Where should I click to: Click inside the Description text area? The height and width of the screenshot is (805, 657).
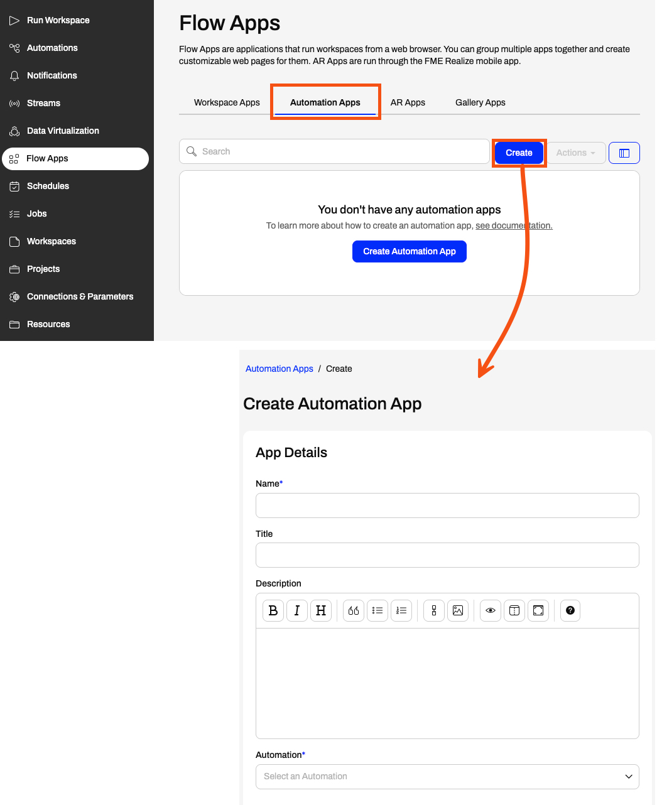point(447,683)
